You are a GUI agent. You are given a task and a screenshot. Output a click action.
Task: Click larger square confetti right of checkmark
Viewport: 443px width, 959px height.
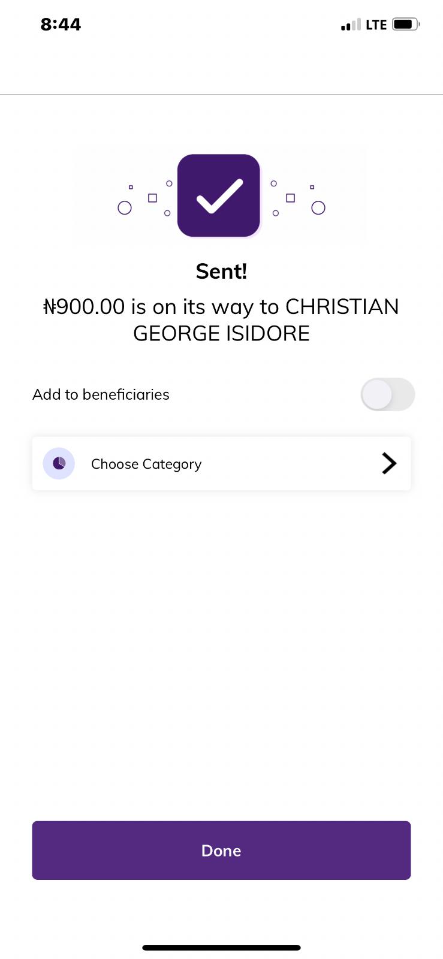(x=290, y=198)
